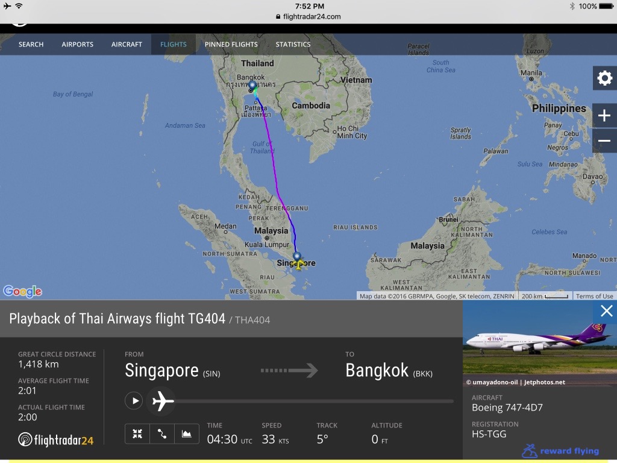Play the TG404 flight playback
The height and width of the screenshot is (463, 617).
[134, 401]
